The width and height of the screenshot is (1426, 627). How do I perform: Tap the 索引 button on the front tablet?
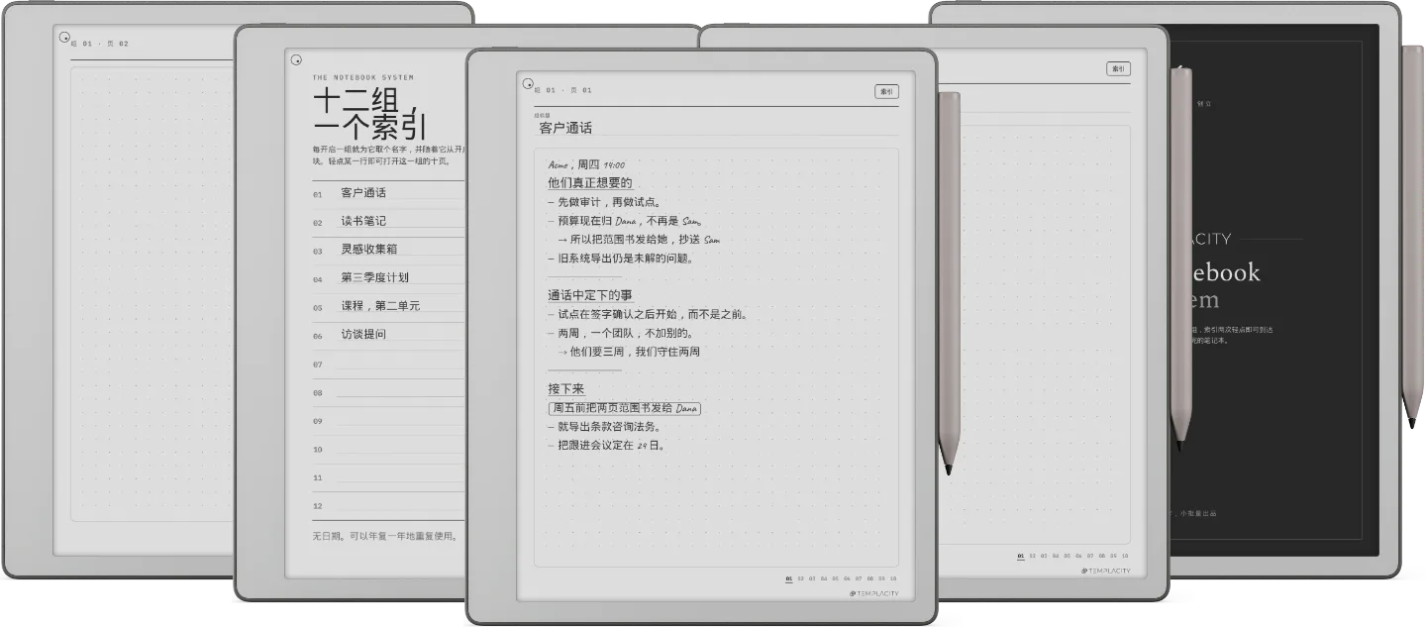[x=886, y=91]
